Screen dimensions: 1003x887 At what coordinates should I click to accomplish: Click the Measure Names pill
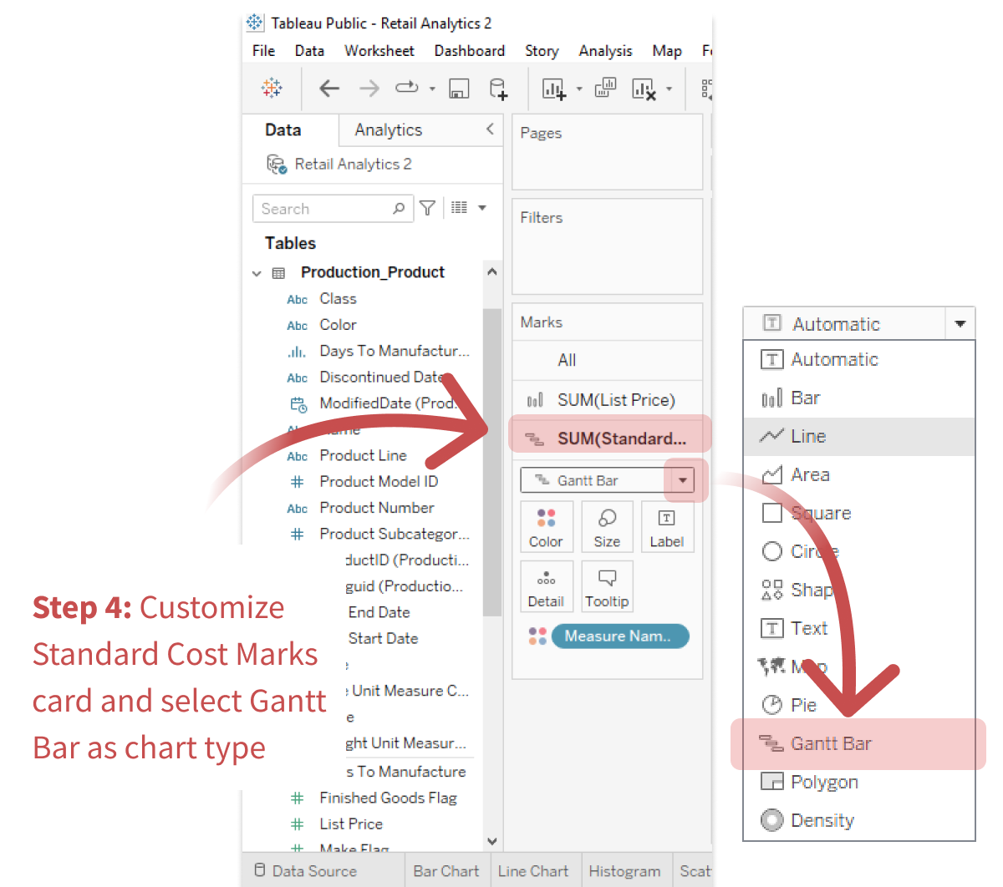[620, 636]
